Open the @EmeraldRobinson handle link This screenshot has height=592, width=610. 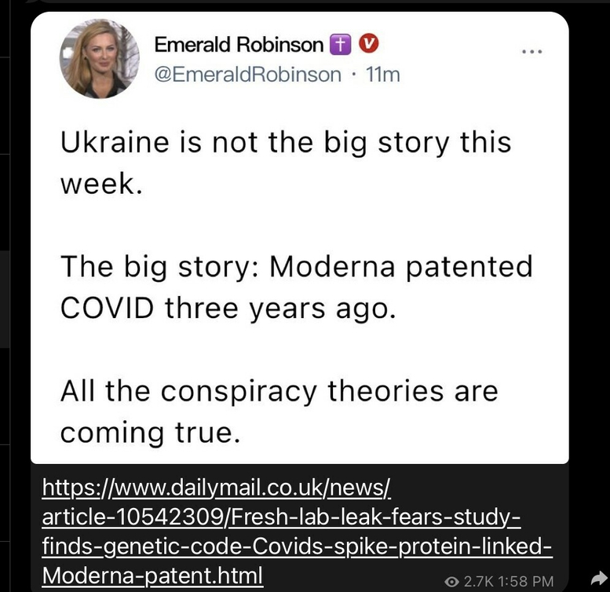click(247, 75)
